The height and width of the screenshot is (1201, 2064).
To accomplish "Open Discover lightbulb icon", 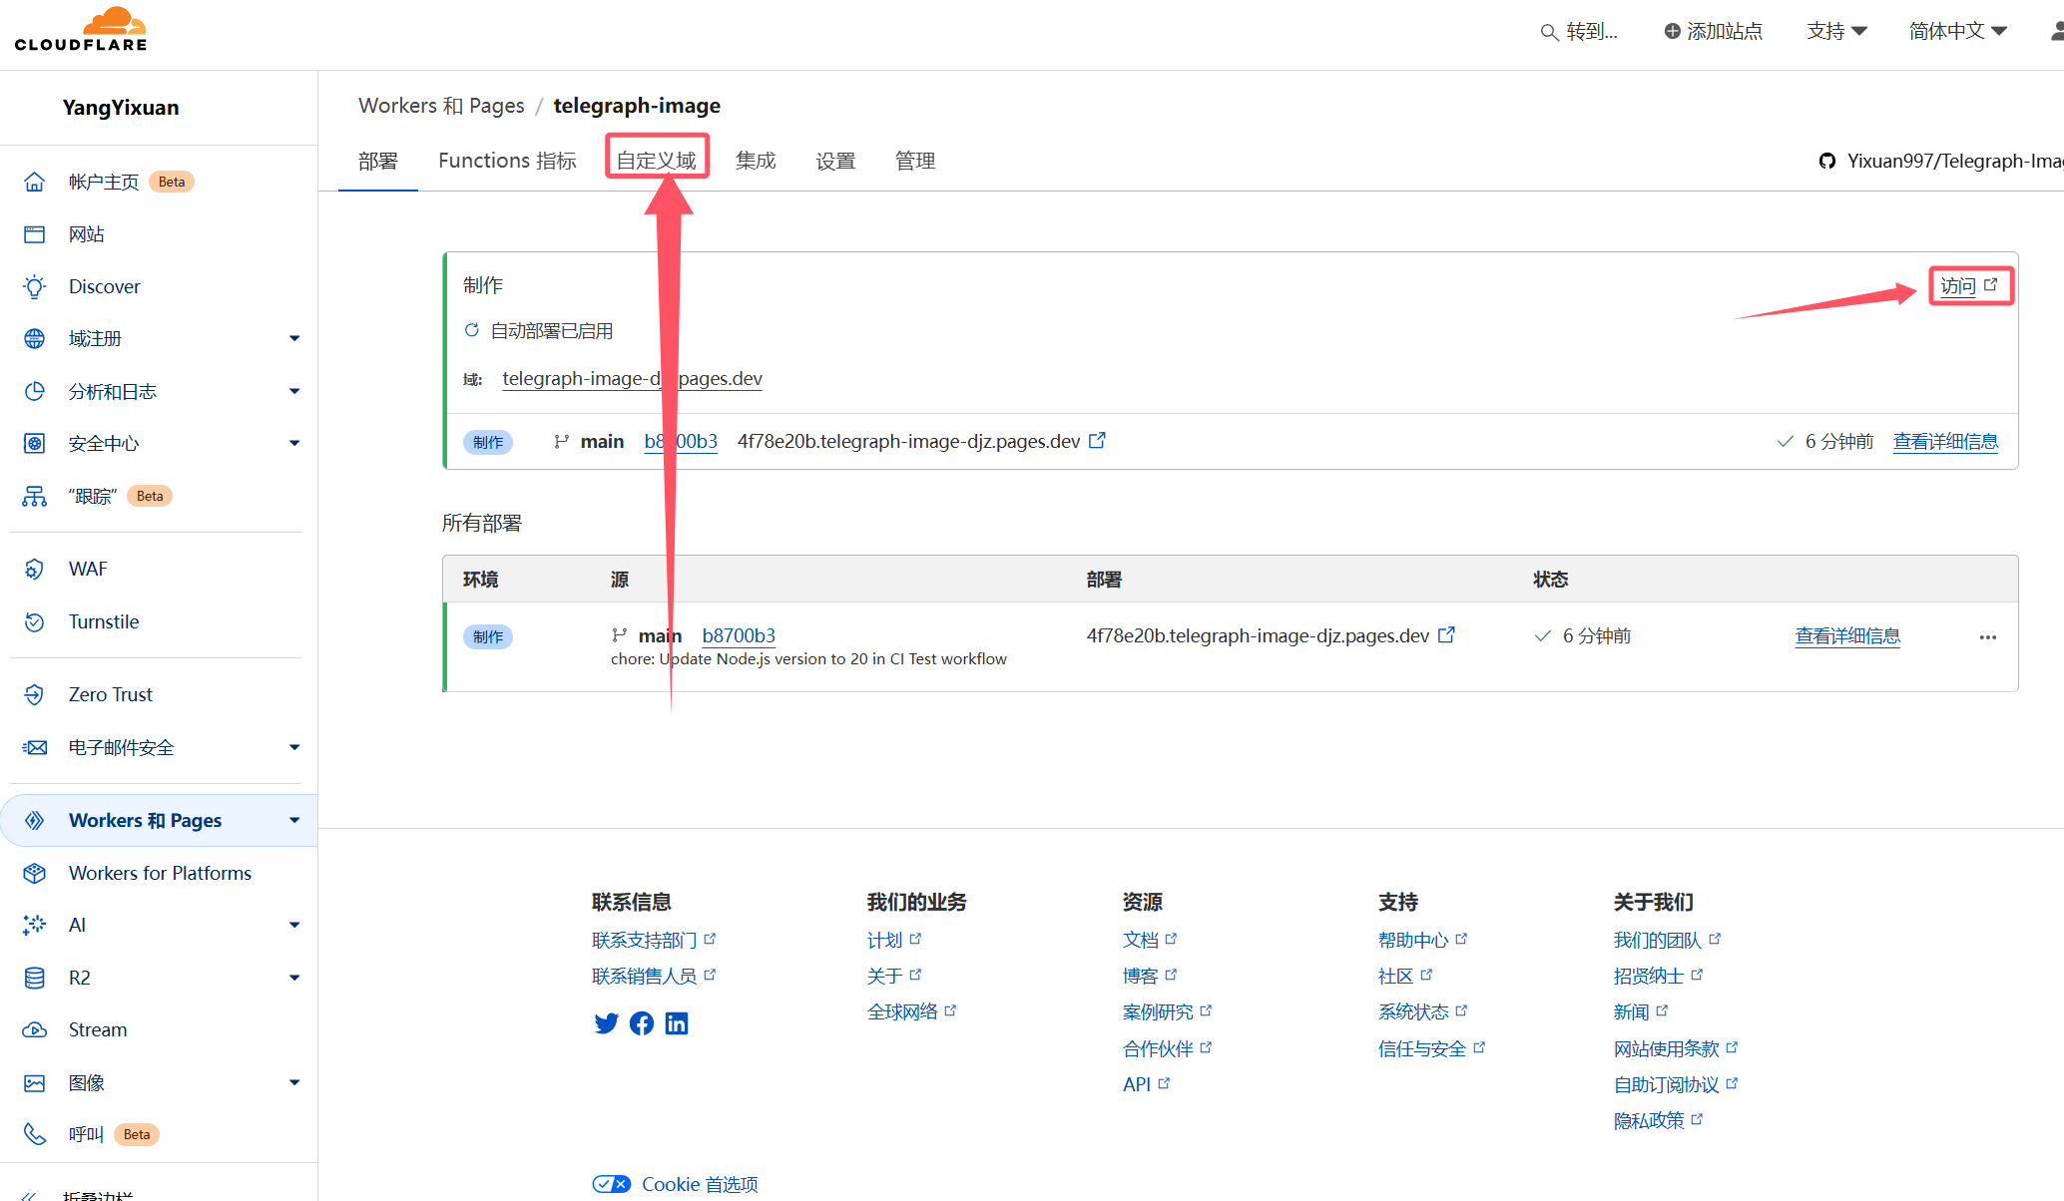I will [35, 287].
